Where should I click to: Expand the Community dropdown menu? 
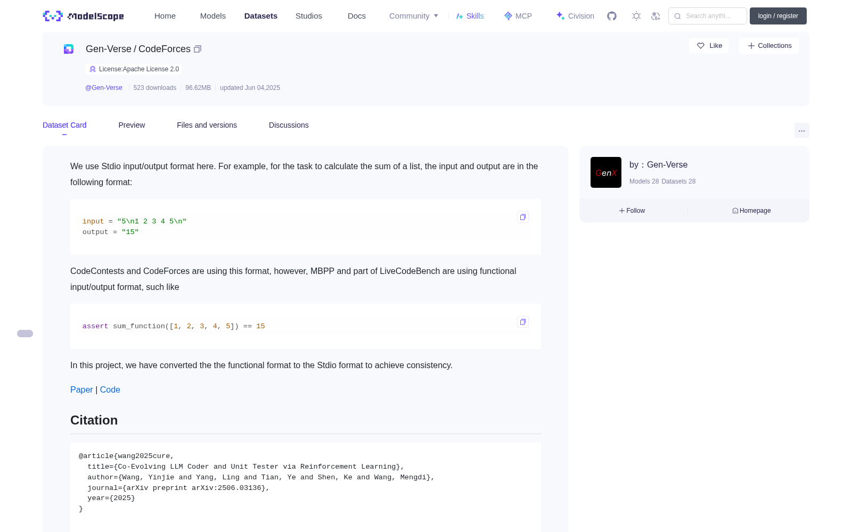414,16
